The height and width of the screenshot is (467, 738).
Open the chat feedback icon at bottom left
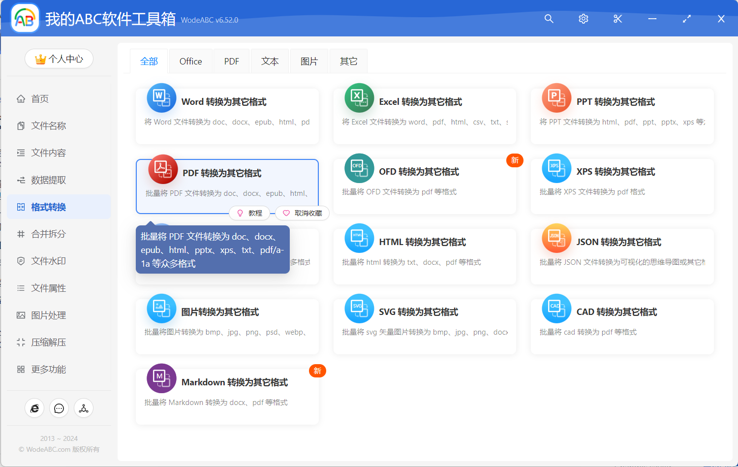[x=59, y=408]
